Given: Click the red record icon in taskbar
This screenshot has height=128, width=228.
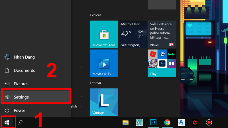Looking at the screenshot, I should pos(209,123).
